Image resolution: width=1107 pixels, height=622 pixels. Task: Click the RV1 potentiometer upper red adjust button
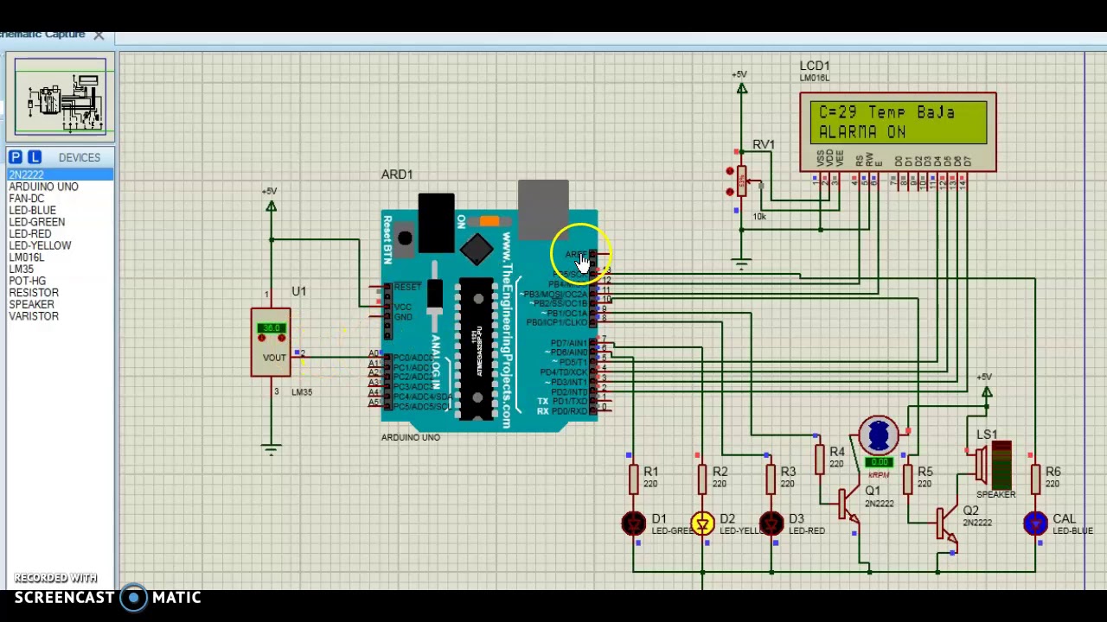(730, 171)
